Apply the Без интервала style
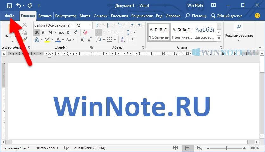Viewport: 265px width, 152px height. (182, 33)
